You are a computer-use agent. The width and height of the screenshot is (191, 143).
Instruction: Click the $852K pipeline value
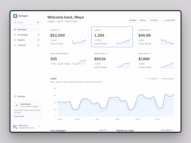click(100, 59)
